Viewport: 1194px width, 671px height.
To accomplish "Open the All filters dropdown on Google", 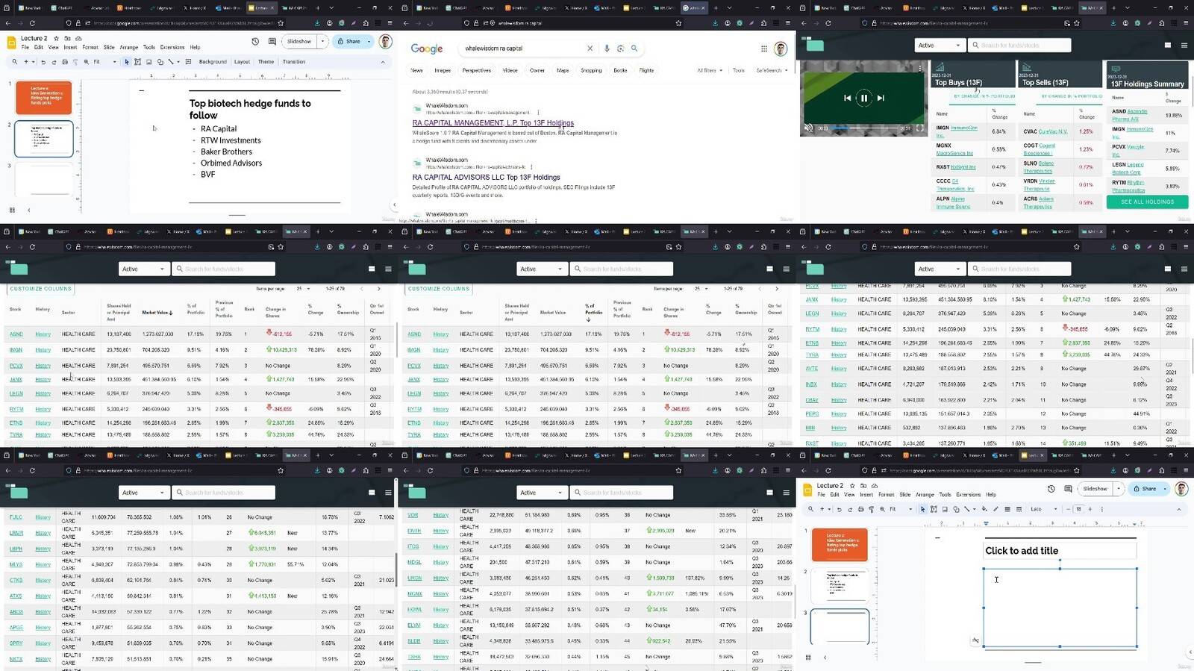I will pyautogui.click(x=710, y=70).
